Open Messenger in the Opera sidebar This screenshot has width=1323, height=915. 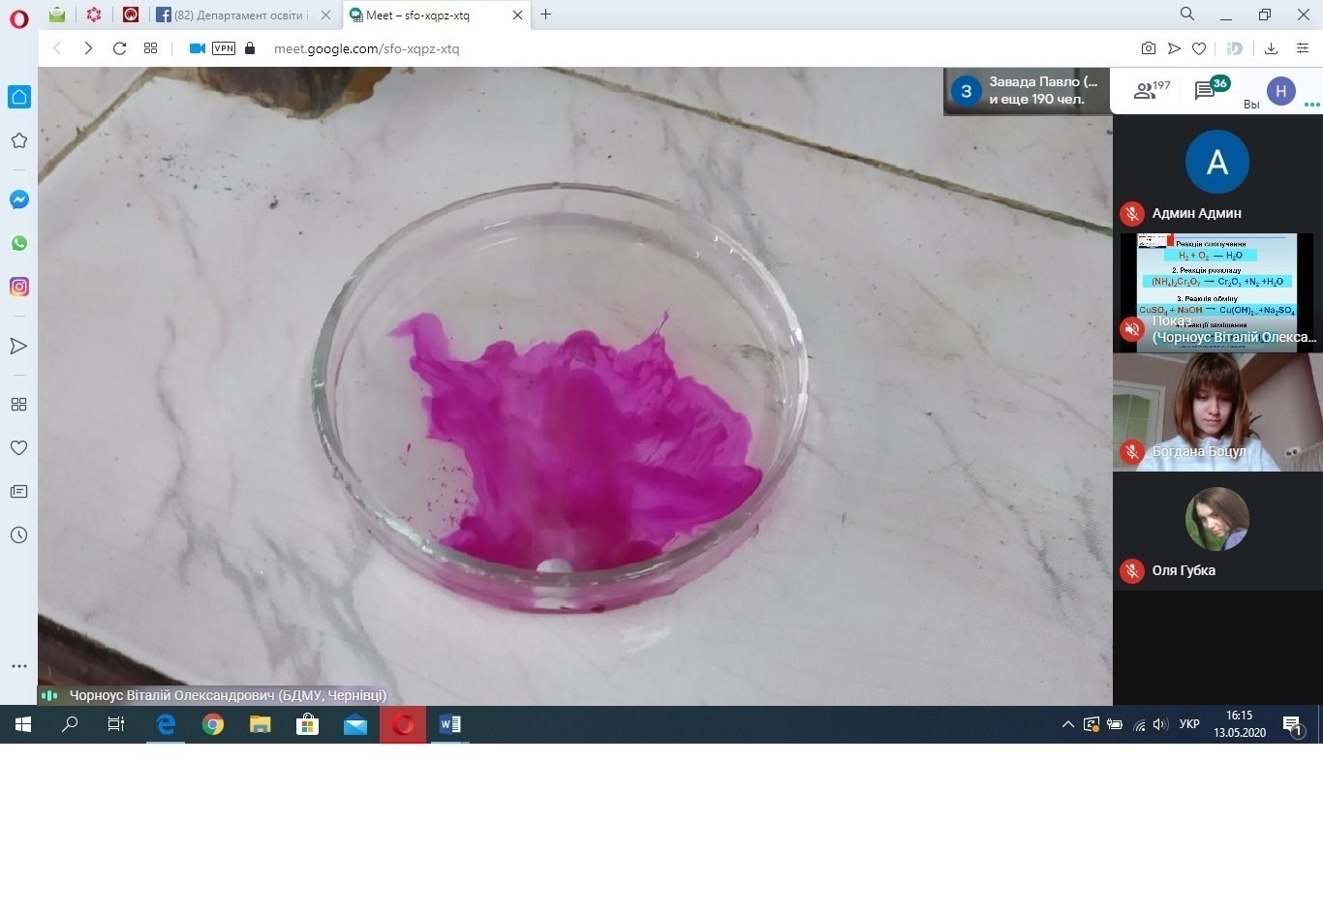(x=18, y=199)
